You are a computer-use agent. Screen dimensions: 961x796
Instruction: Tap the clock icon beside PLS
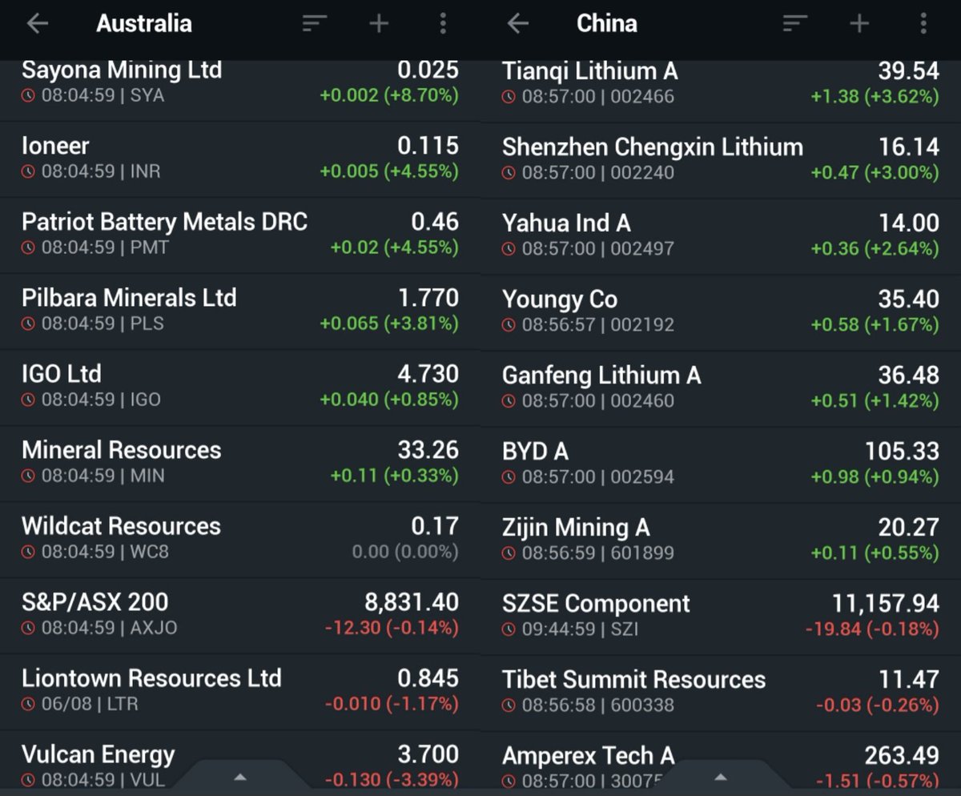click(x=29, y=324)
